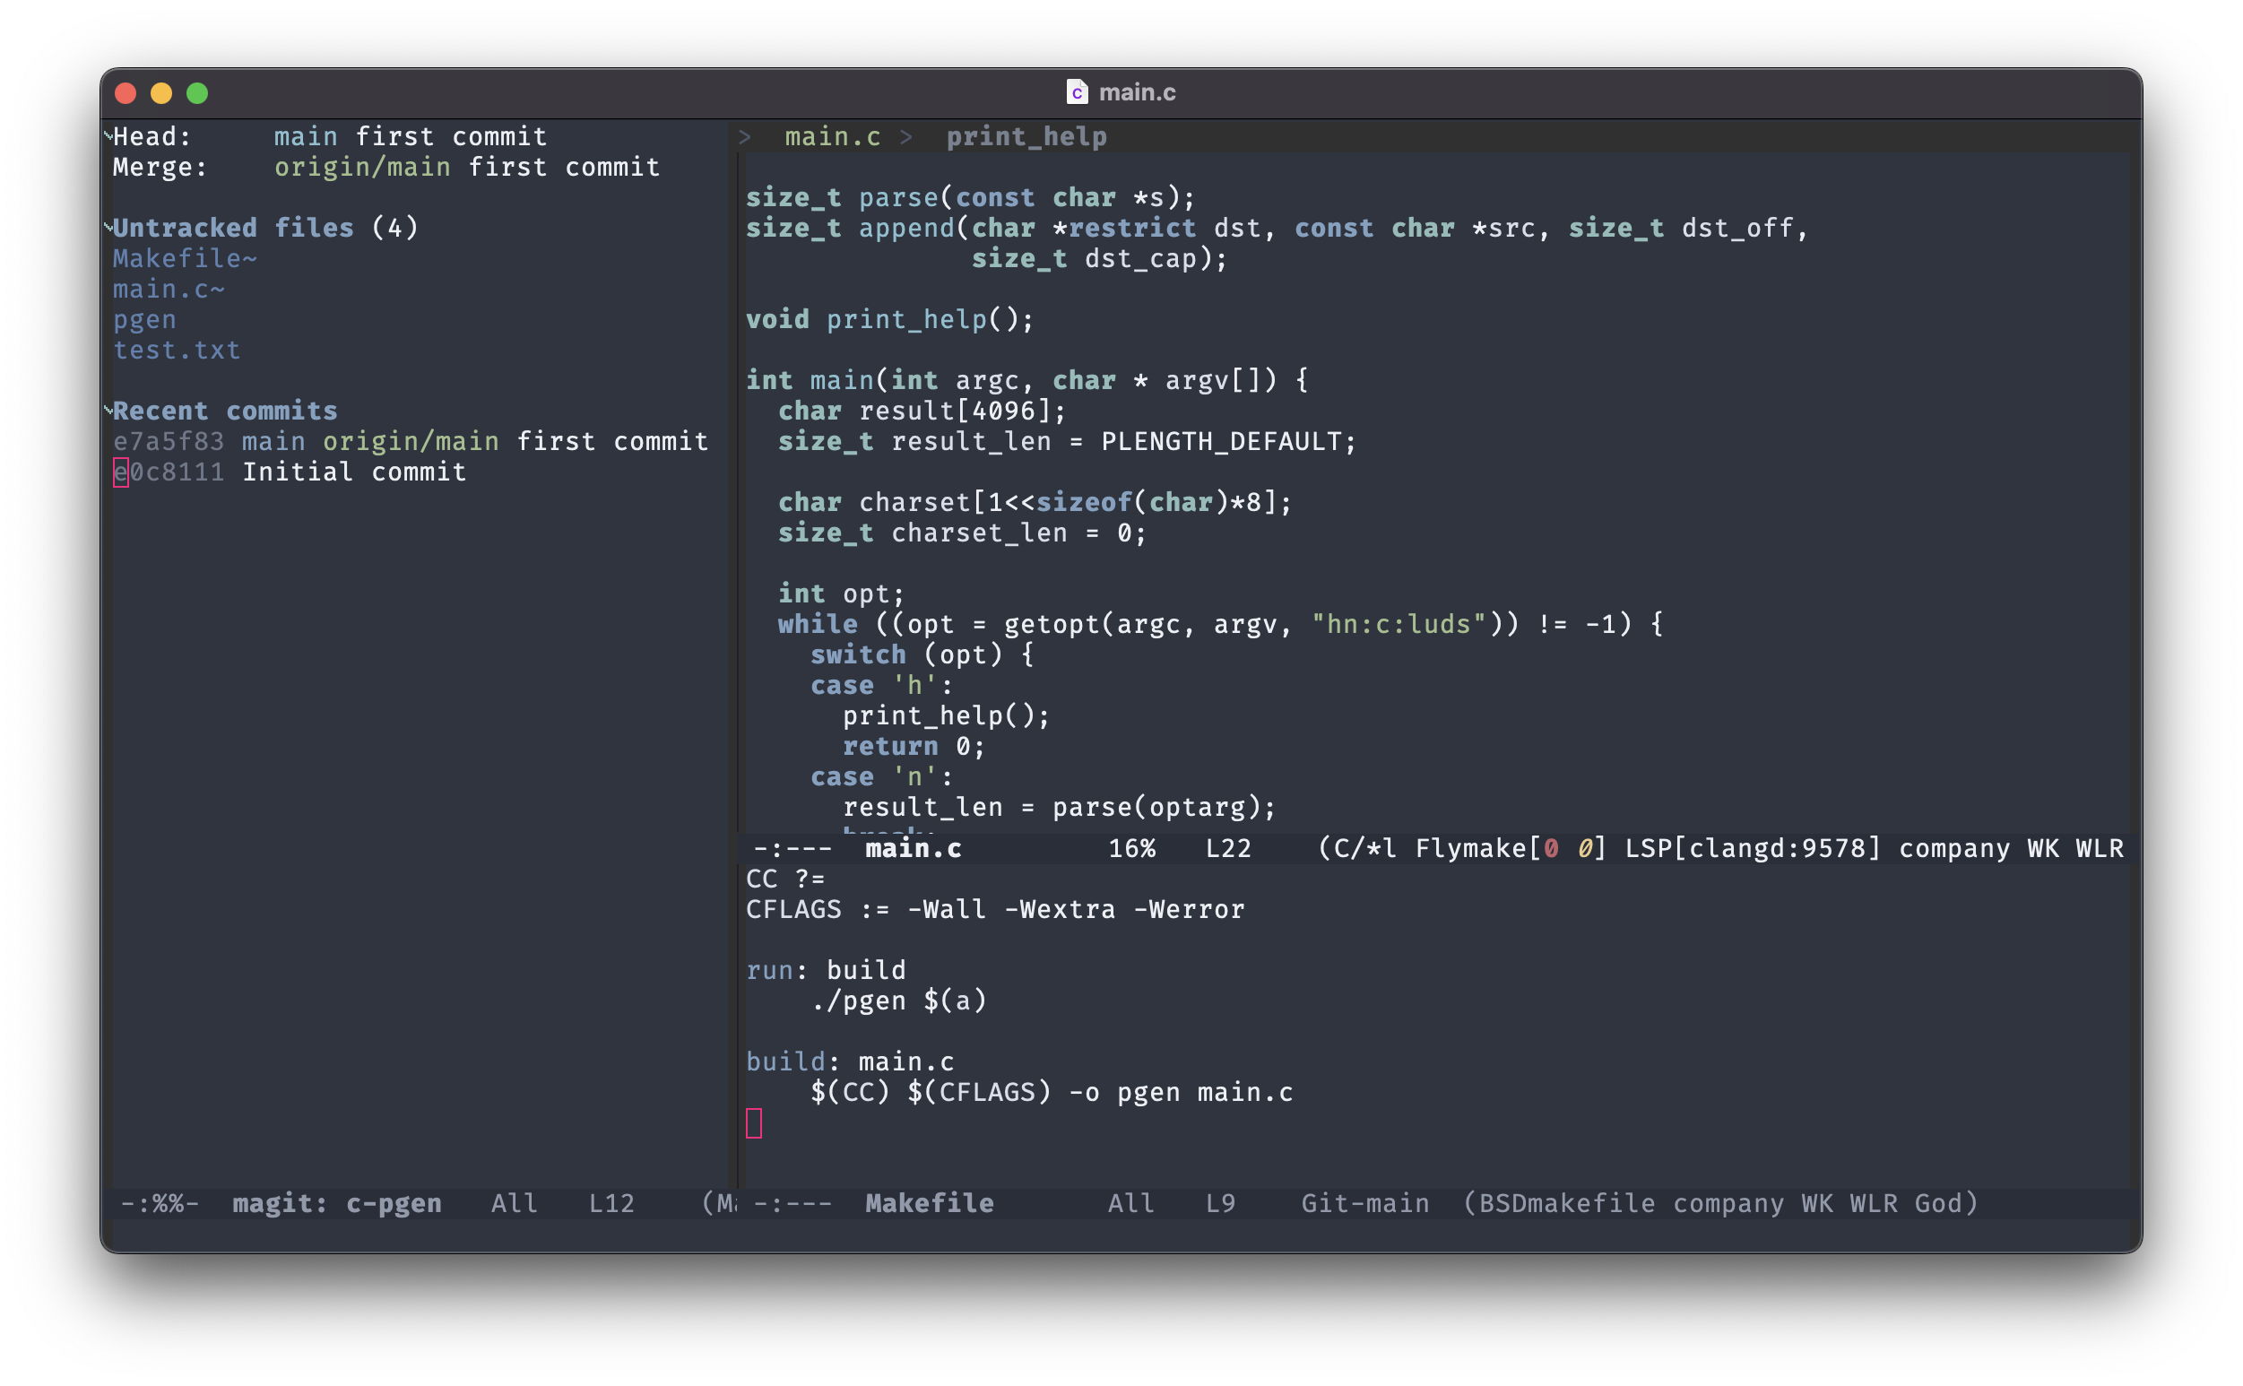2243x1386 pixels.
Task: Collapse the Untracked files section
Action: point(108,228)
